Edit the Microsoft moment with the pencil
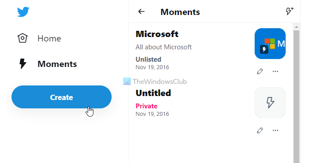 pos(260,71)
